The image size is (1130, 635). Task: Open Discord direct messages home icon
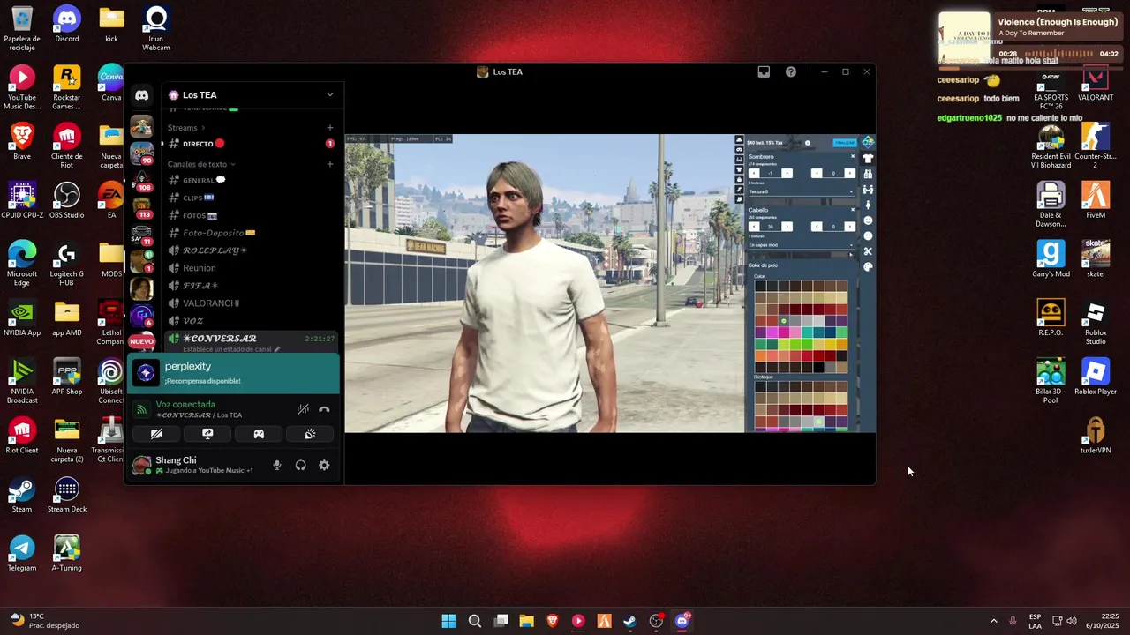coord(141,95)
